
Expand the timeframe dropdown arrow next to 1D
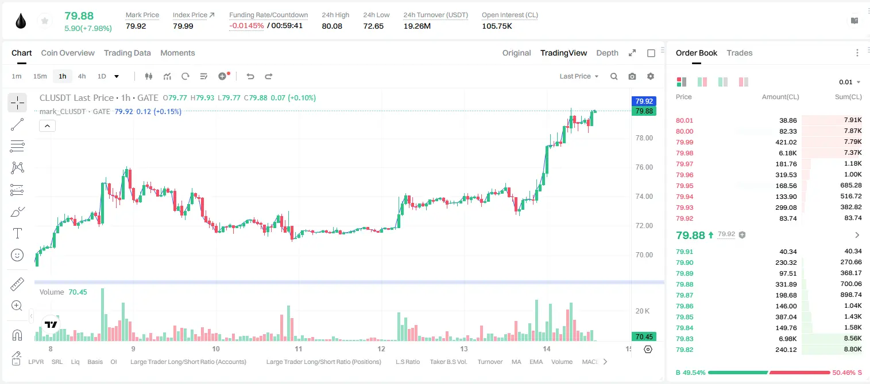[117, 76]
